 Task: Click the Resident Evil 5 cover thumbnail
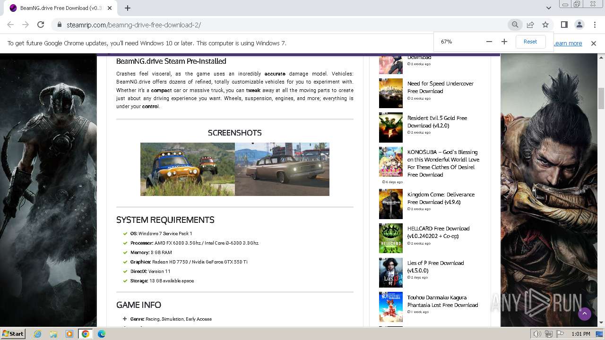[x=391, y=127]
